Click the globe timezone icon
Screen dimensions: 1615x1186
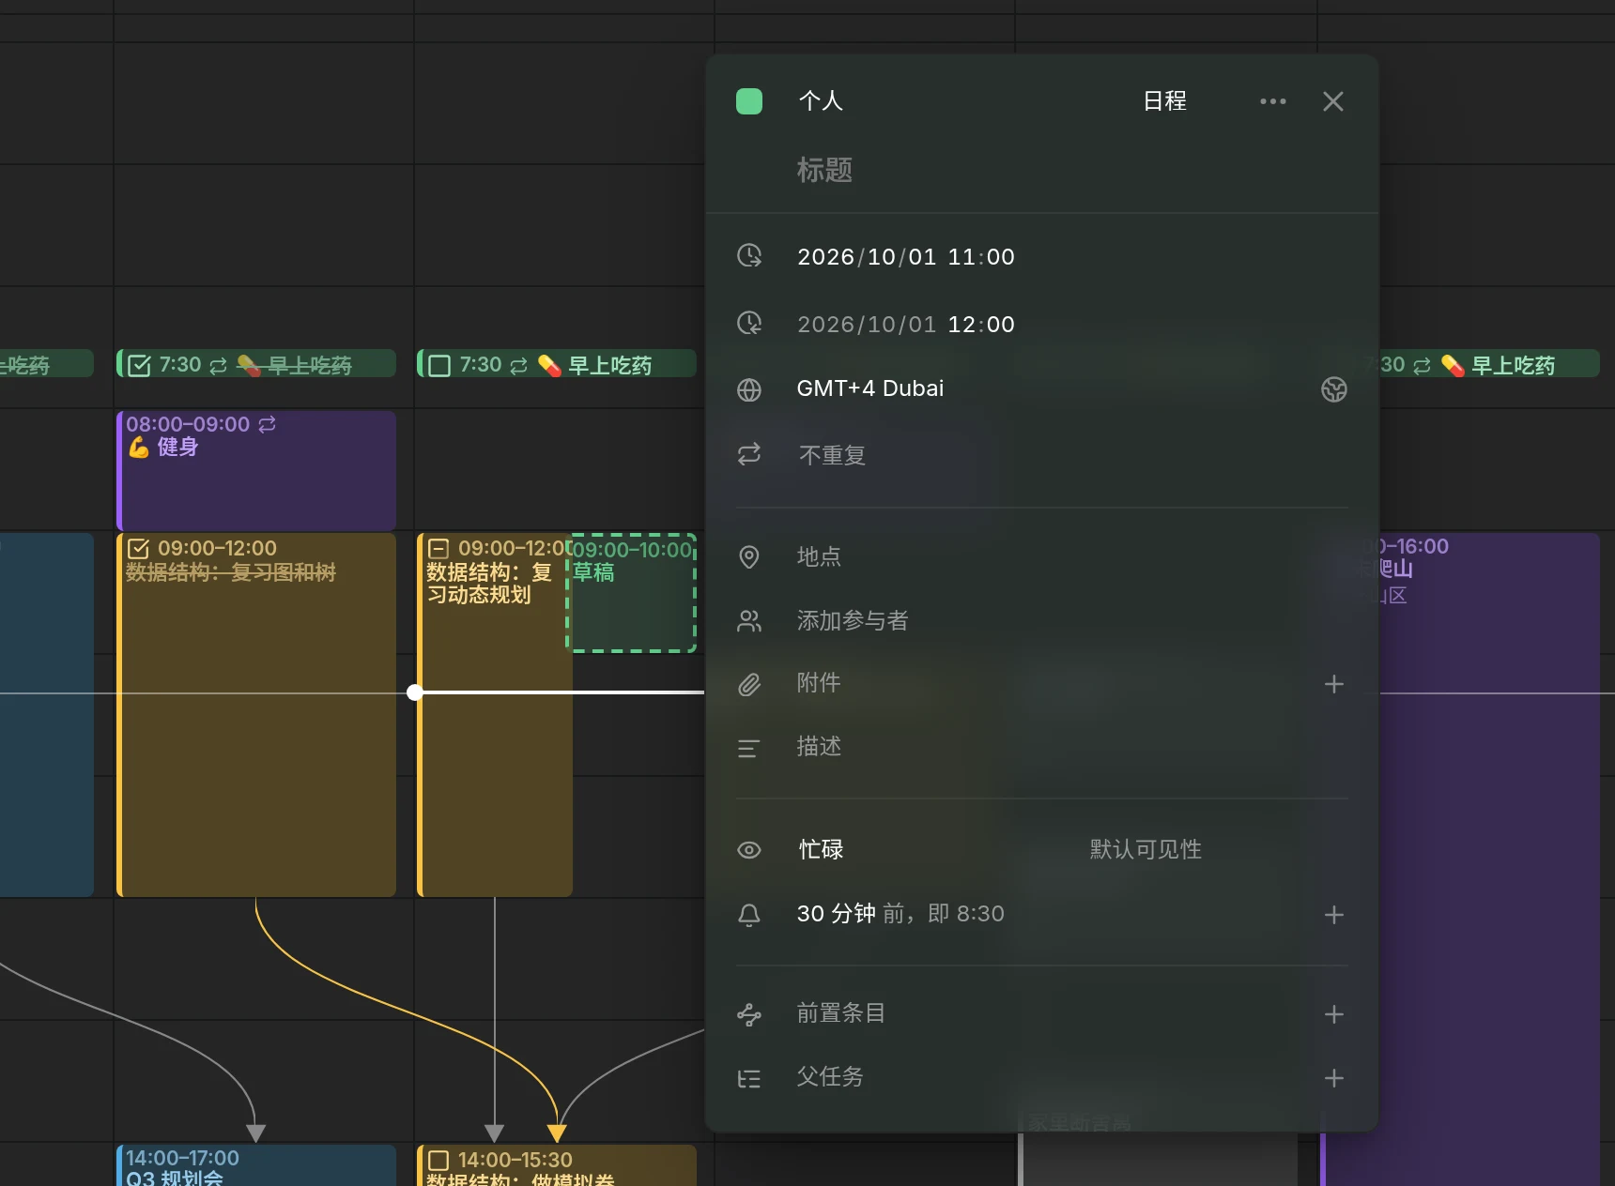tap(749, 389)
